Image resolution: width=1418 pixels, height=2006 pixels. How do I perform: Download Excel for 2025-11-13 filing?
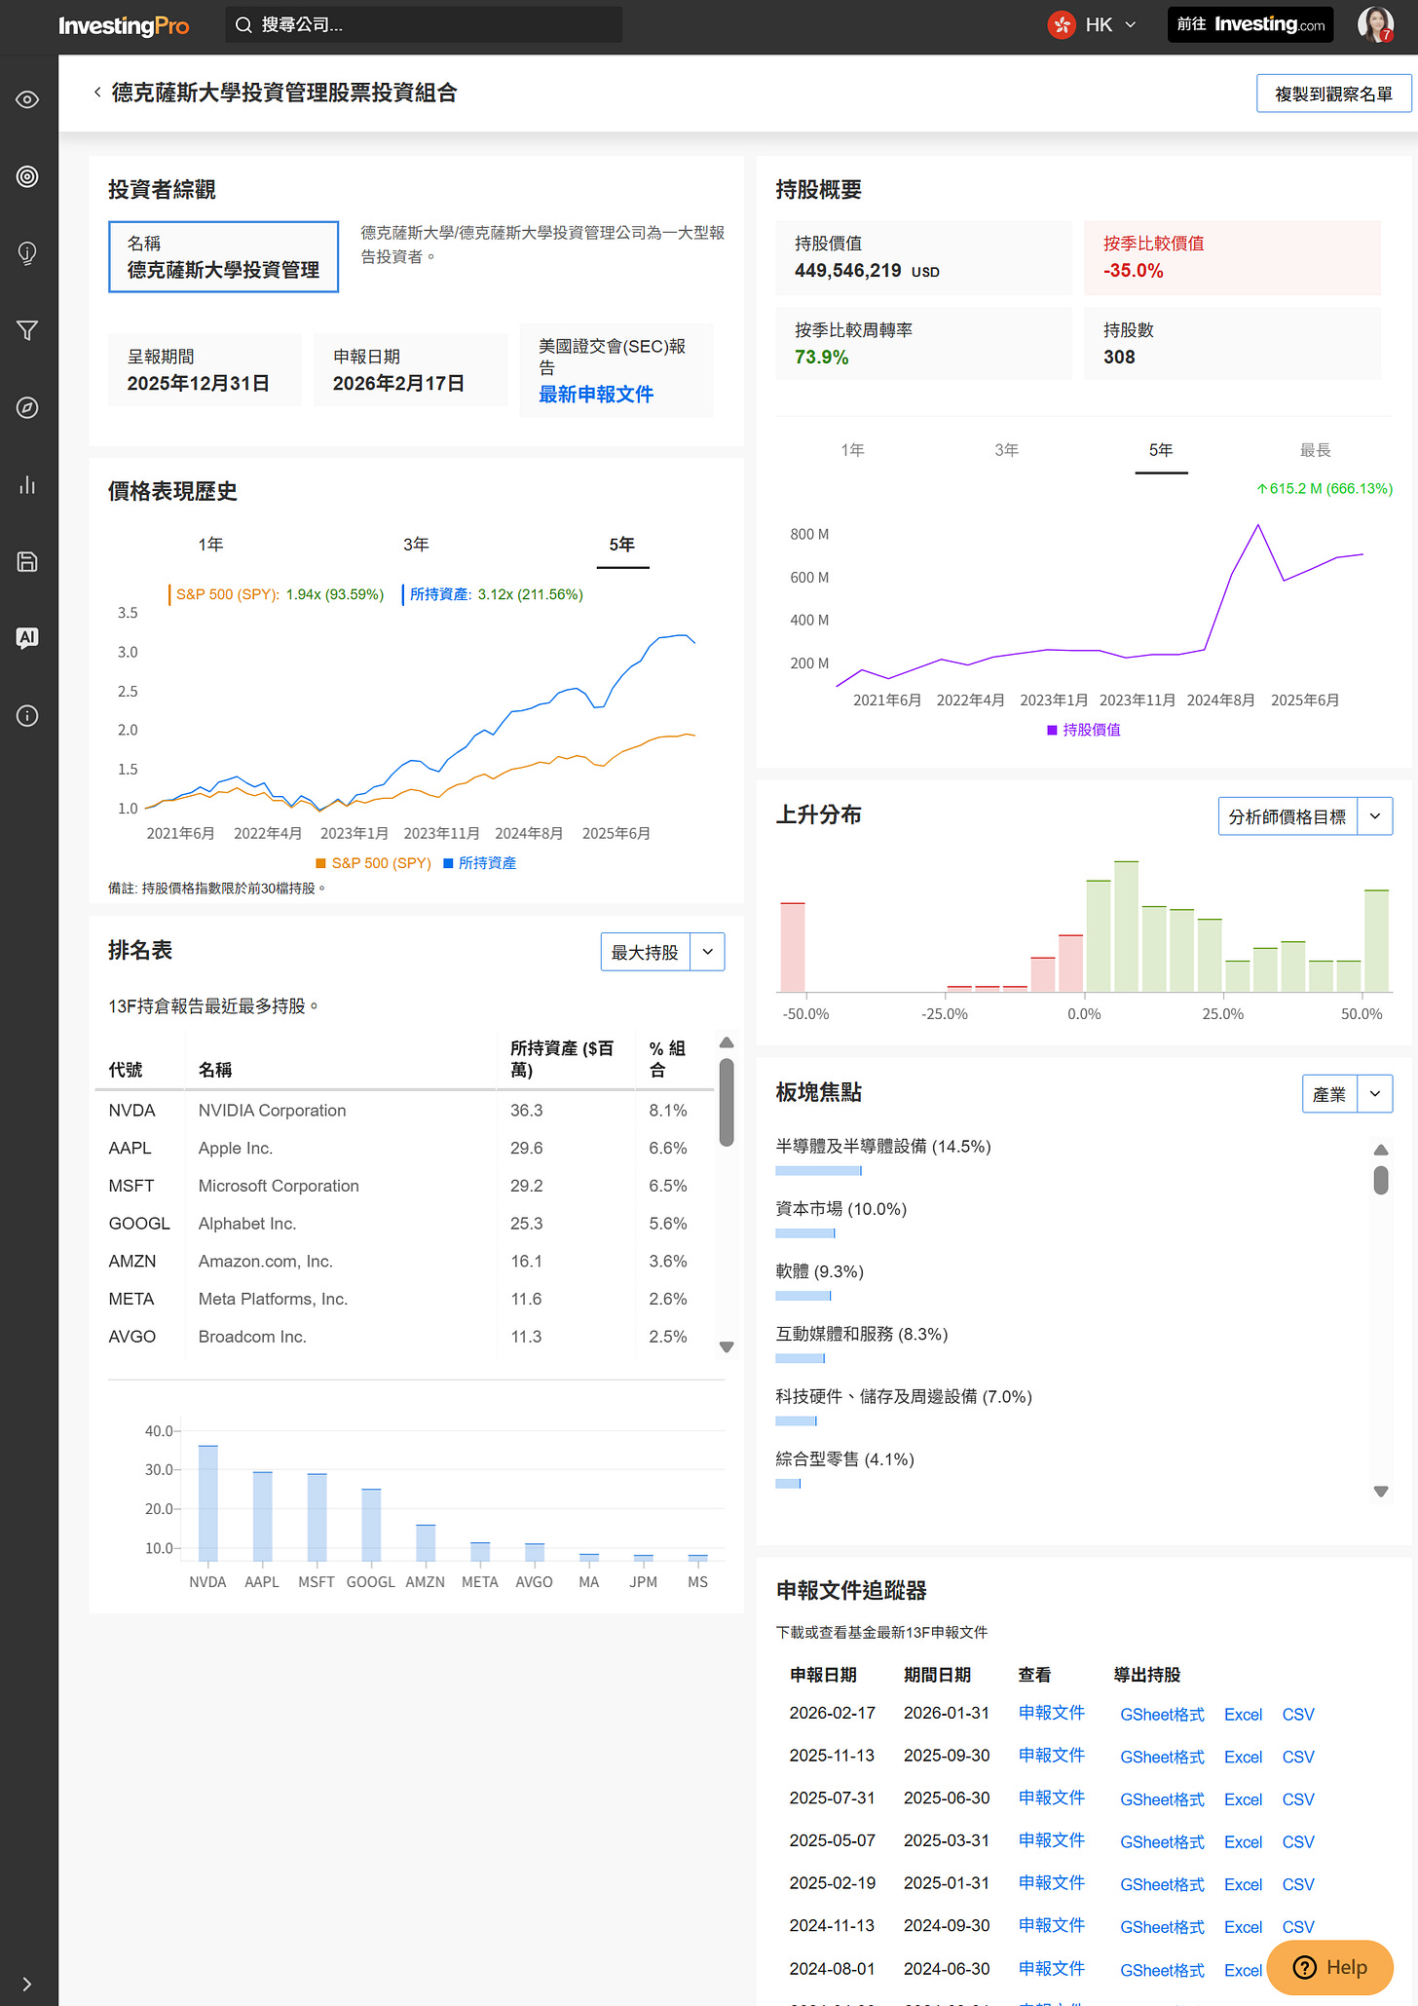pyautogui.click(x=1243, y=1757)
